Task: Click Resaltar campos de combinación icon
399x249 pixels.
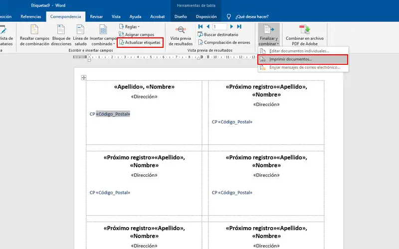Action: pos(34,29)
